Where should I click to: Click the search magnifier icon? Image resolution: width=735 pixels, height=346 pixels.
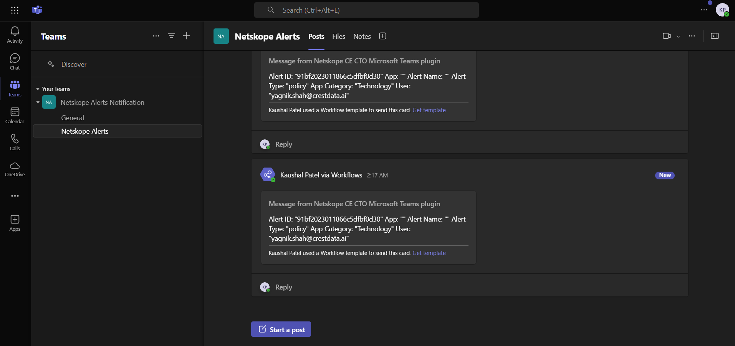click(x=271, y=10)
